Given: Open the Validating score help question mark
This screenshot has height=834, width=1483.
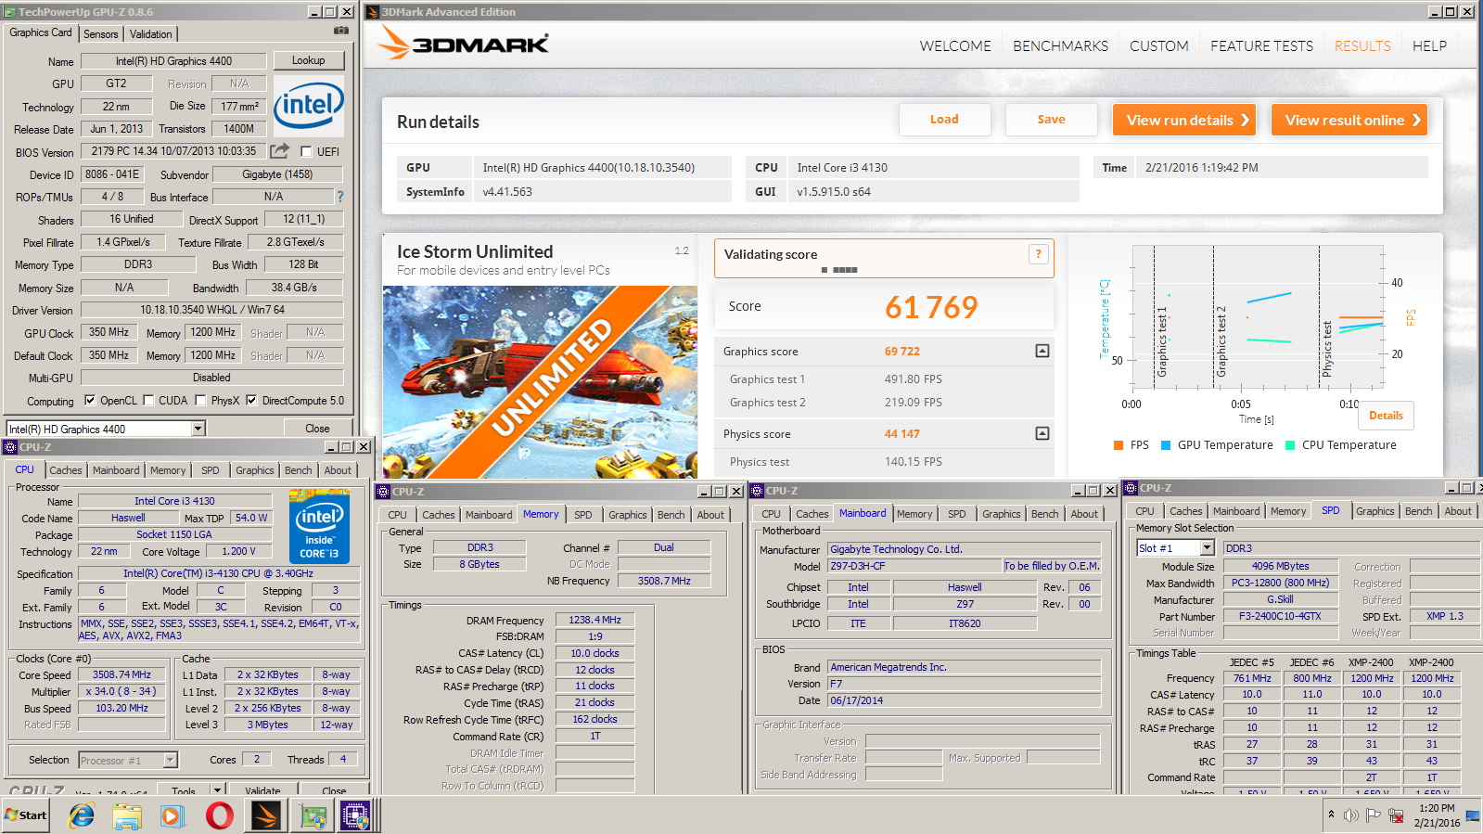Looking at the screenshot, I should [1038, 254].
